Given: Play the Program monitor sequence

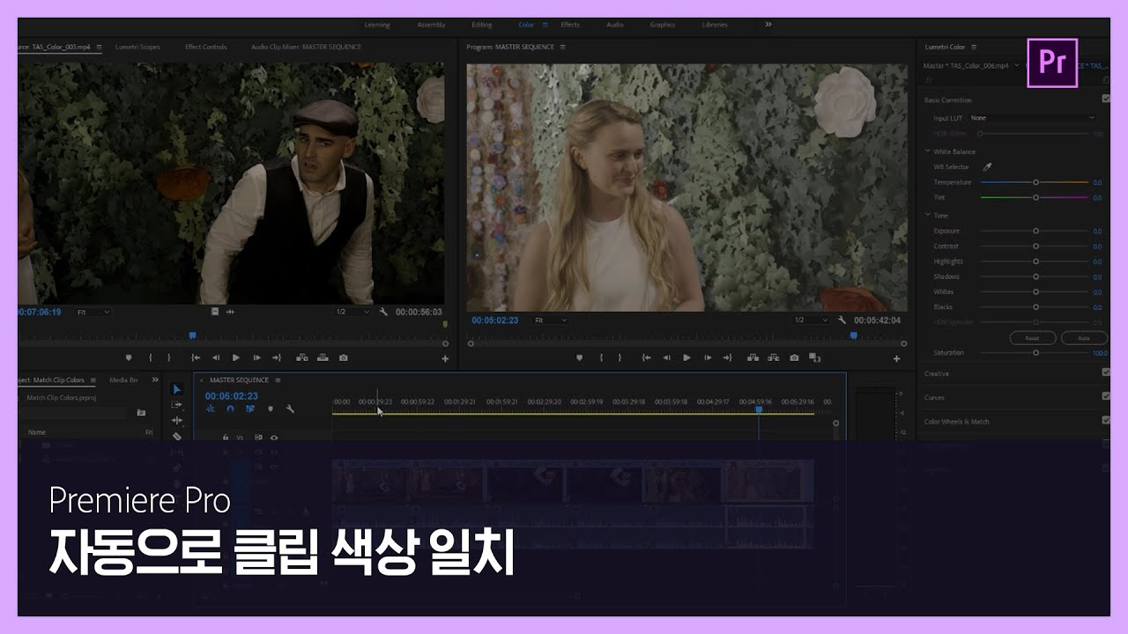Looking at the screenshot, I should [686, 358].
